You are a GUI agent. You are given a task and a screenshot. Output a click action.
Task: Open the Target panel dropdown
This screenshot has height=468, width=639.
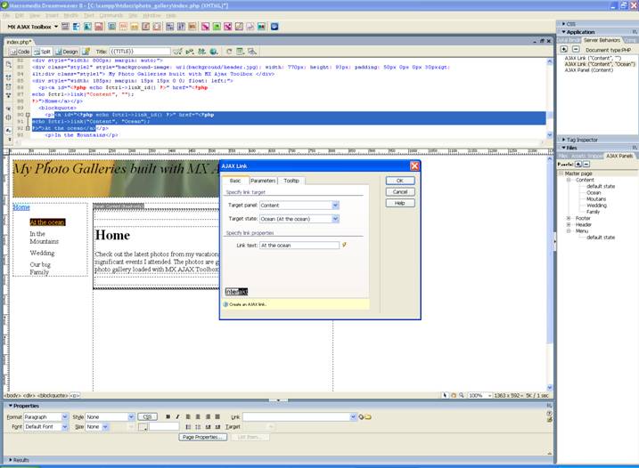tap(335, 206)
